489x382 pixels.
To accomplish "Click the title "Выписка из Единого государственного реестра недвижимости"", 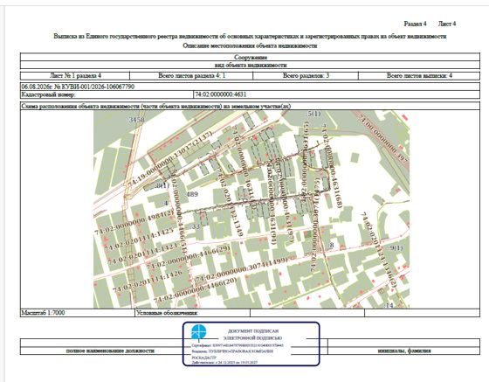I will (x=250, y=36).
